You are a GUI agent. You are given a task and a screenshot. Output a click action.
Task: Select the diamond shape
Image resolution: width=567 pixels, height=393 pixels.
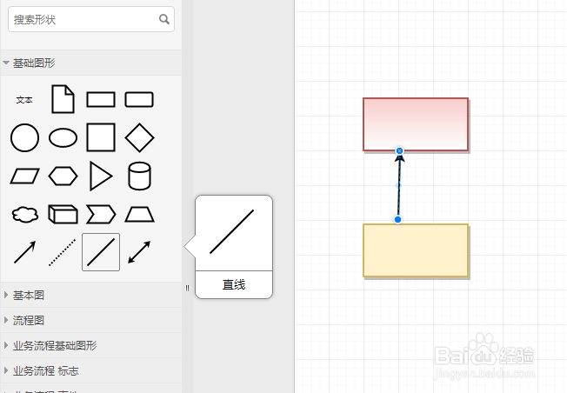(139, 137)
